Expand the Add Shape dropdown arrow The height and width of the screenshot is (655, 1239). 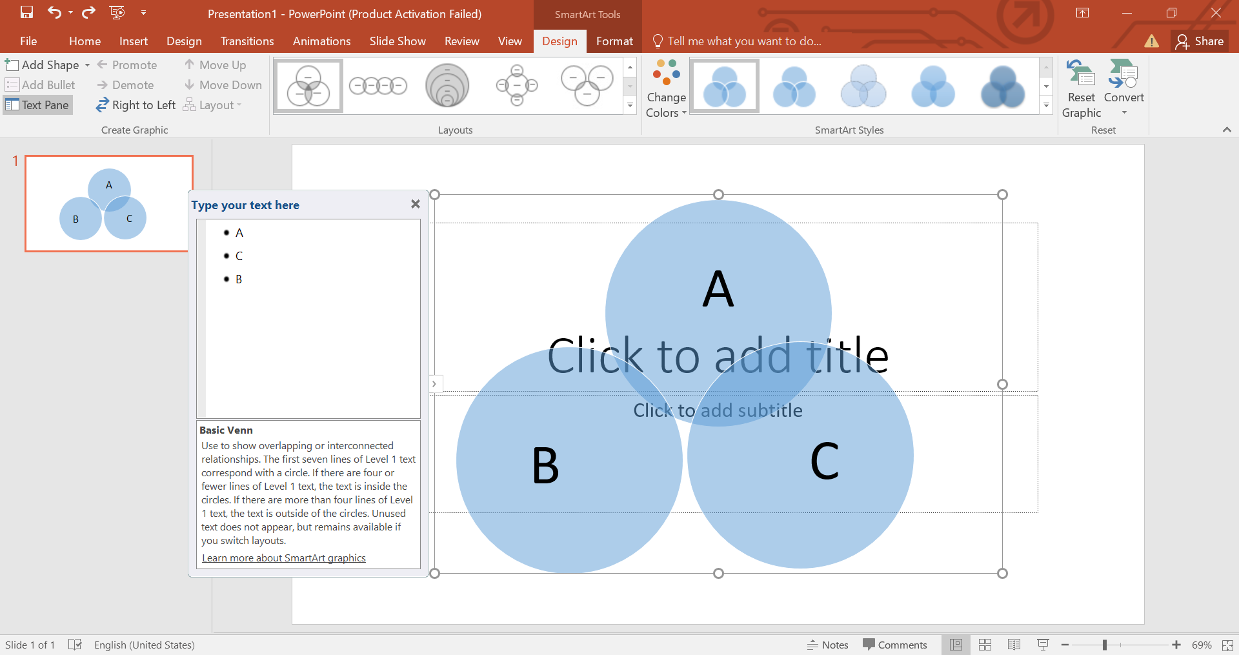87,65
